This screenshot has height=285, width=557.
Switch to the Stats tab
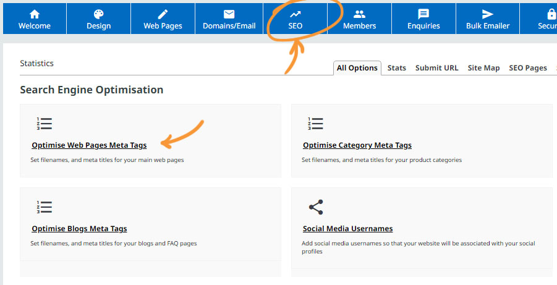[396, 68]
